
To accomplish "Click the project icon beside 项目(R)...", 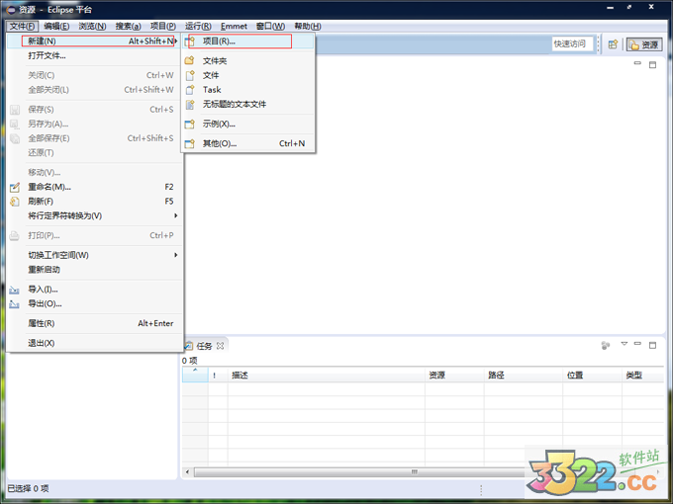I will point(190,42).
